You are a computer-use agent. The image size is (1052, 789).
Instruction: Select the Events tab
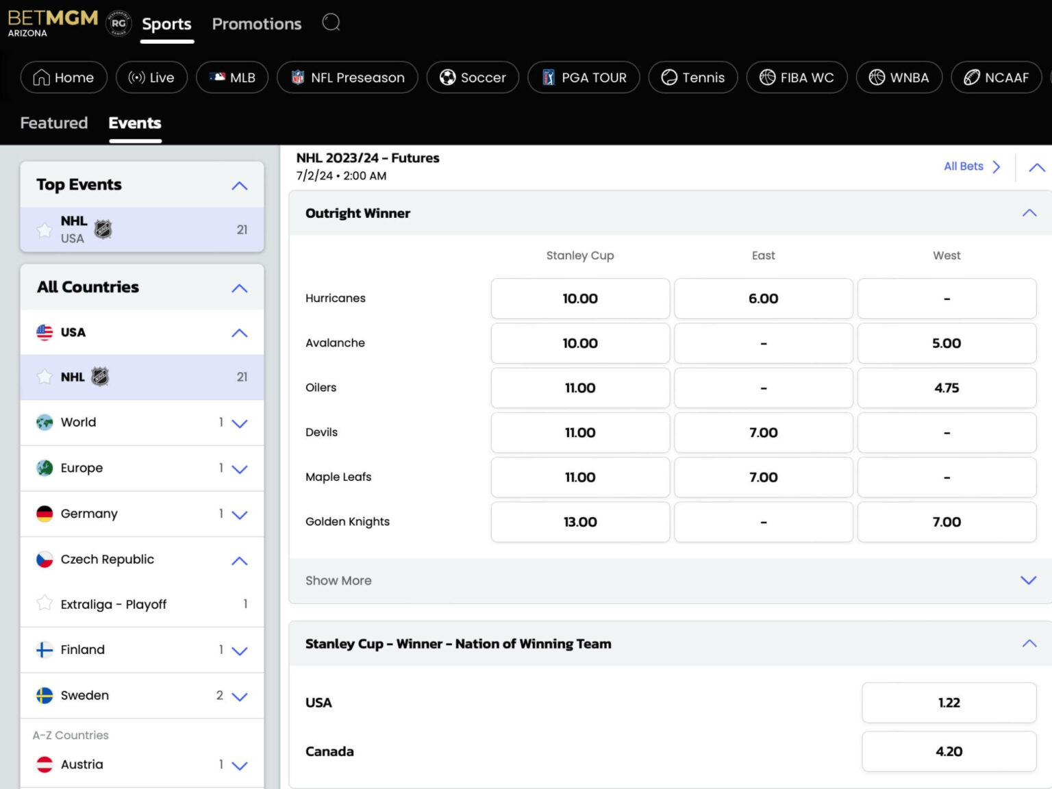[135, 123]
